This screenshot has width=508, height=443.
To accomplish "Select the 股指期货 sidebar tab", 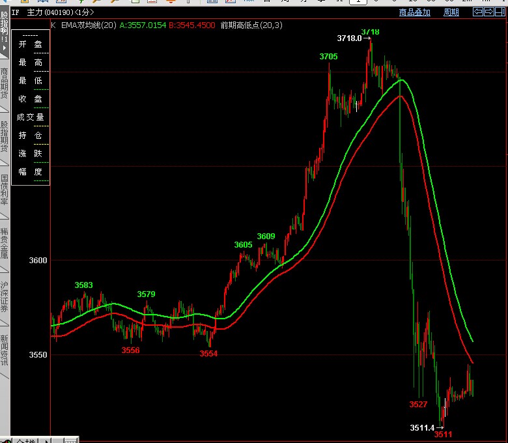I will pyautogui.click(x=5, y=137).
